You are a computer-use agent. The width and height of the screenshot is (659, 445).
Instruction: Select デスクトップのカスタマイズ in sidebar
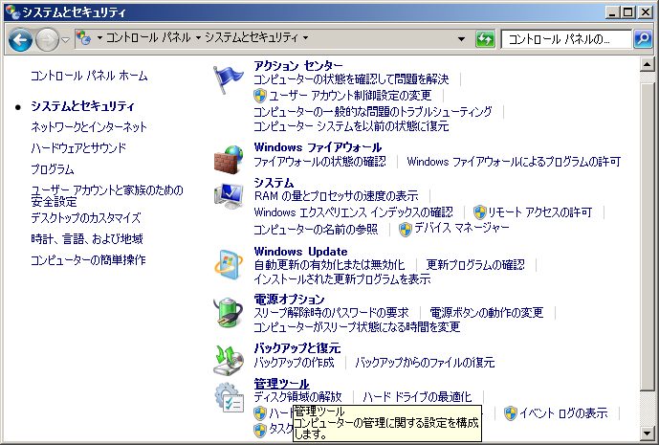click(x=86, y=218)
